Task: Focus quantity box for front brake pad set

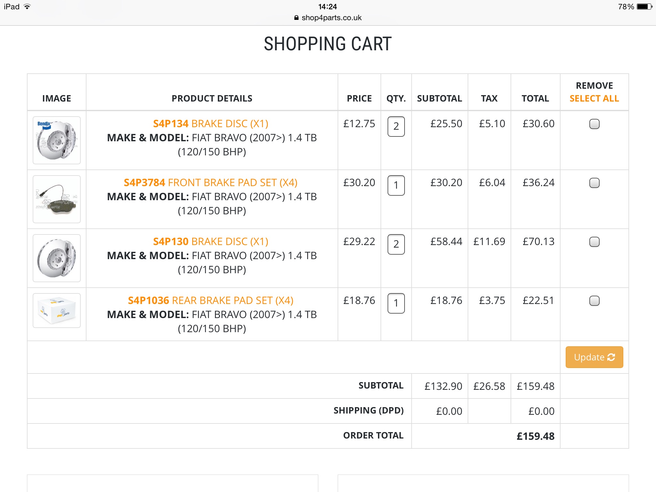Action: tap(396, 185)
